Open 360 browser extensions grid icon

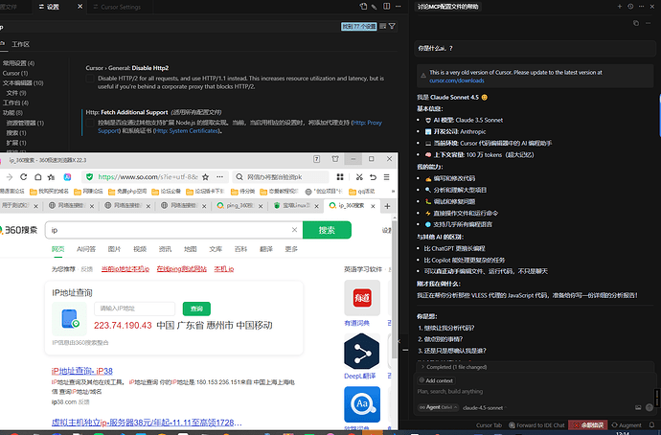point(340,177)
